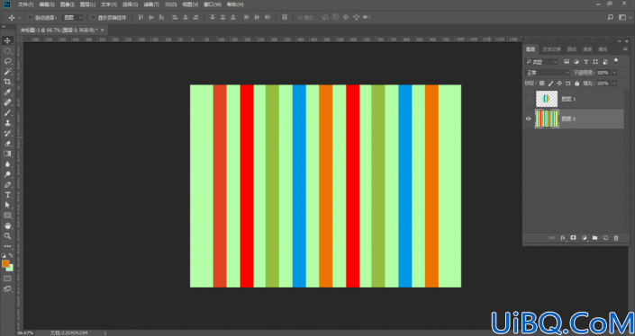635x336 pixels.
Task: Select the Lasso tool
Action: click(7, 61)
